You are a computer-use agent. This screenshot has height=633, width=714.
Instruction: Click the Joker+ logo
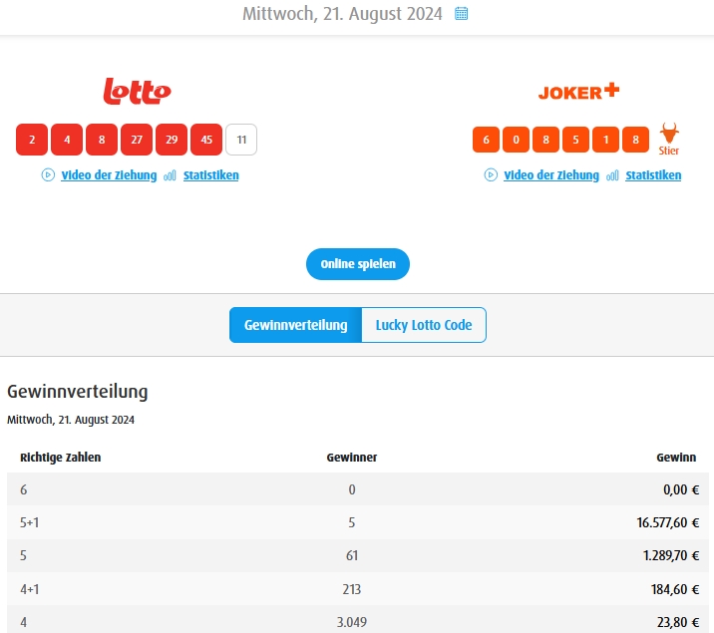578,91
